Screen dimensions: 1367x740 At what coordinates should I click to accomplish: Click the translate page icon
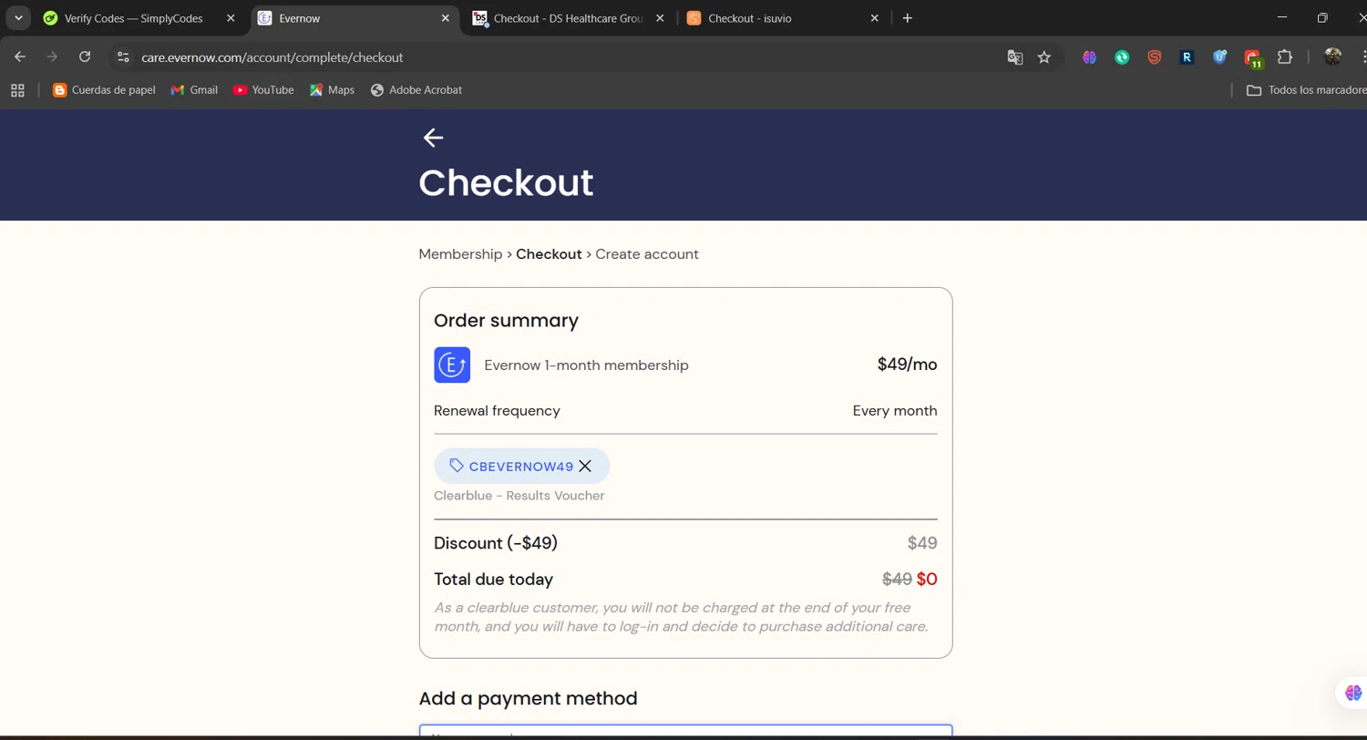click(x=1014, y=57)
